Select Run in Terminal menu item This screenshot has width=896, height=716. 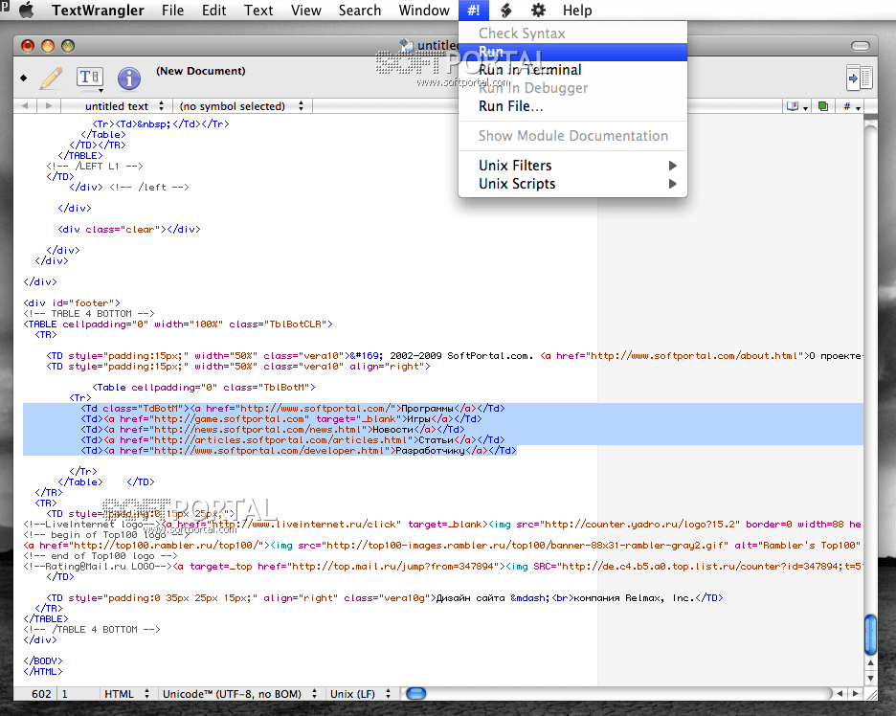click(x=529, y=70)
